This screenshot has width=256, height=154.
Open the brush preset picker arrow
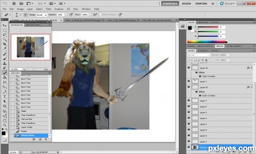(20, 15)
